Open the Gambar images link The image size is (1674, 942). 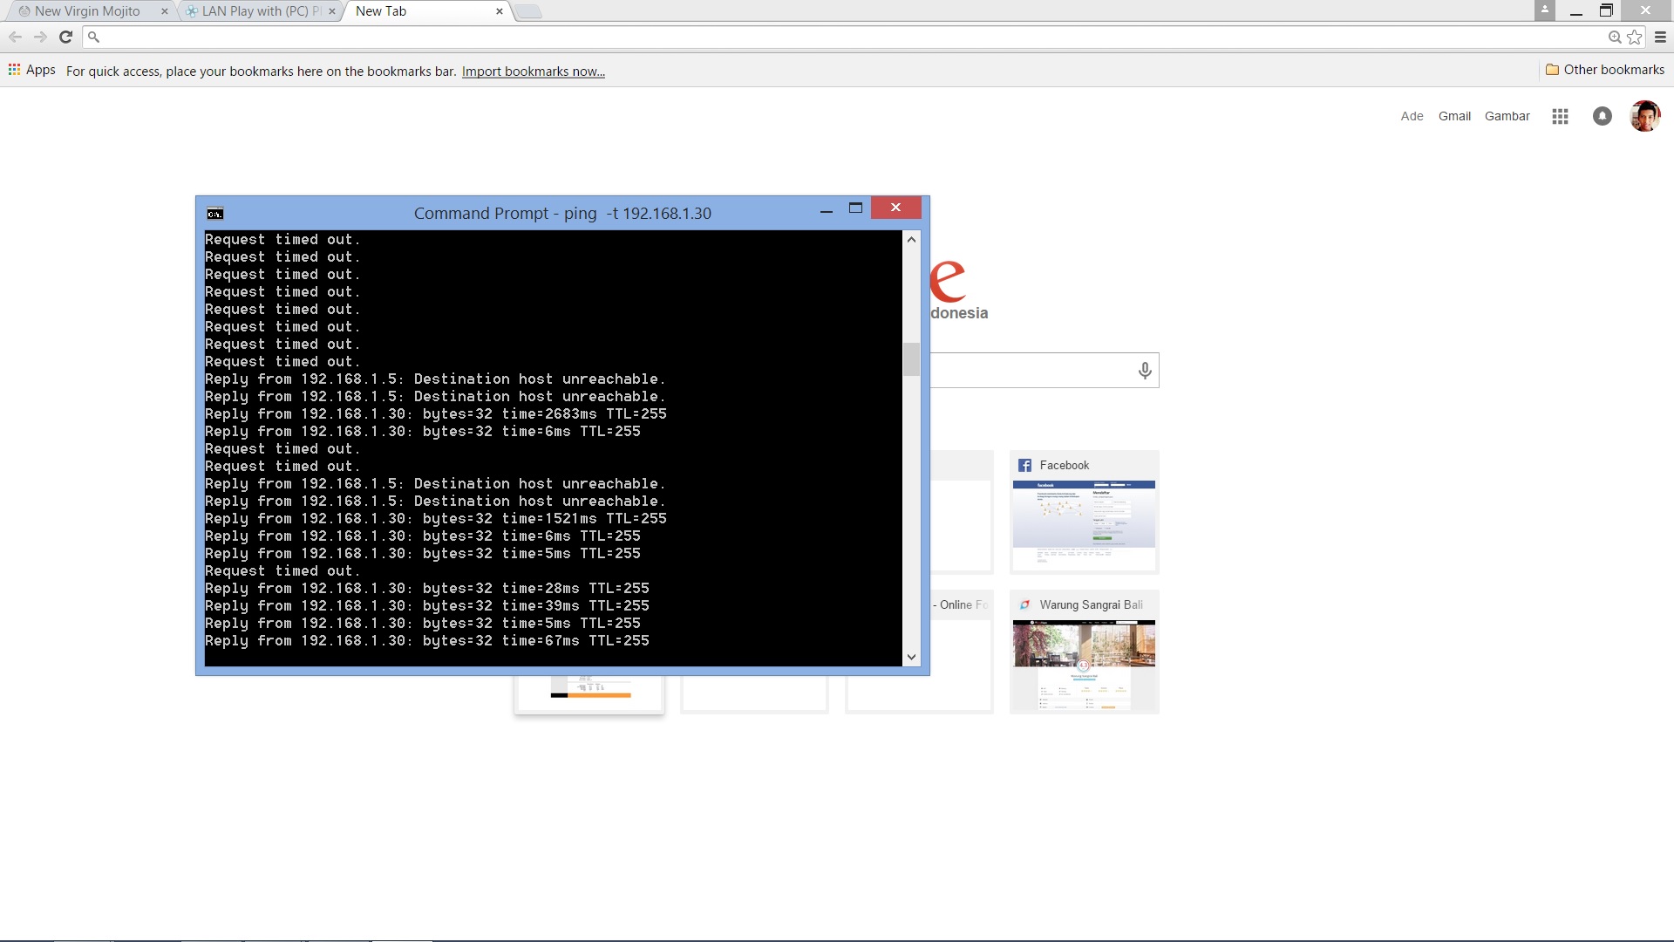[1507, 116]
